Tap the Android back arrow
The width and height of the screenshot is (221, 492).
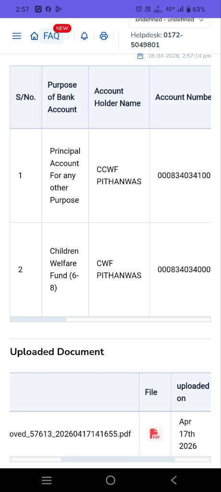[x=174, y=480]
